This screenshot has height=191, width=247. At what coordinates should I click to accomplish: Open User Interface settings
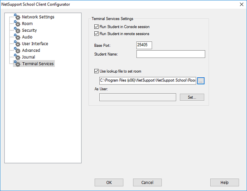coord(35,44)
